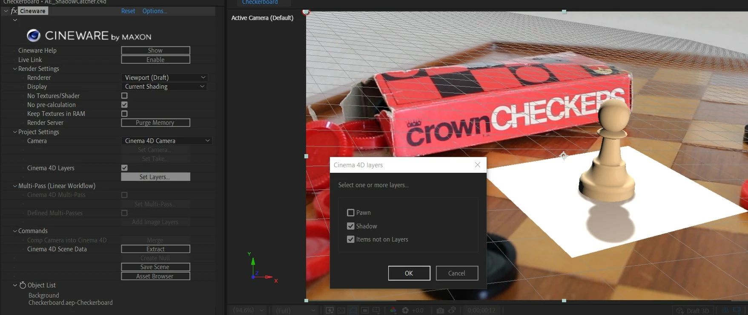Click Enable button for Live Link

(155, 60)
